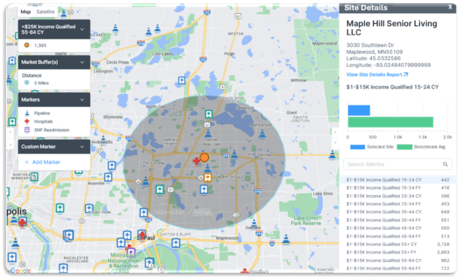Collapse the Custom Marker panel chevron
Image resolution: width=462 pixels, height=279 pixels.
tap(82, 146)
